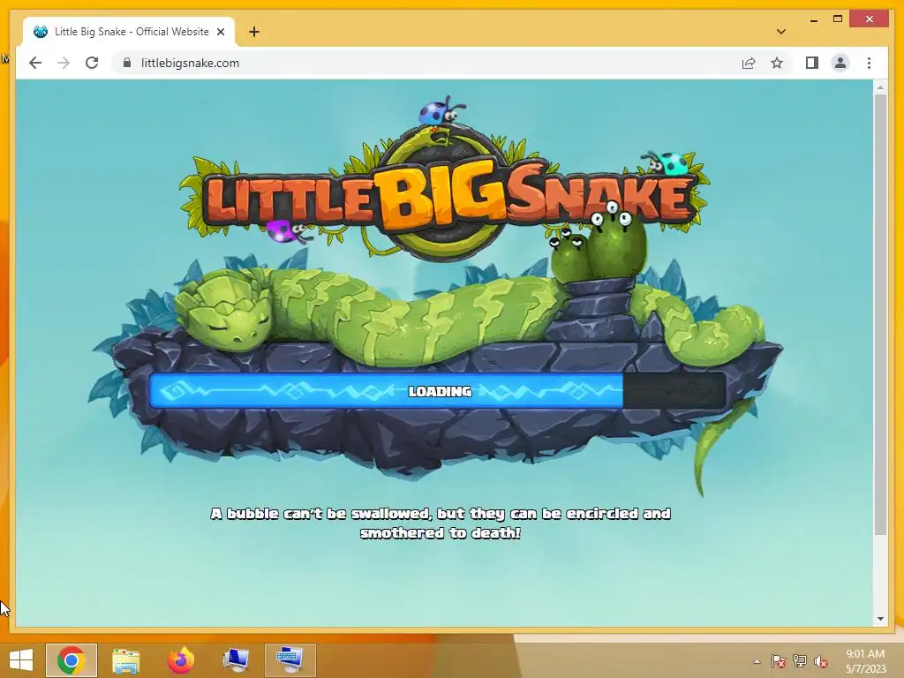Screen dimensions: 904x678
Task: Click the scrollbar up arrow
Action: click(880, 87)
